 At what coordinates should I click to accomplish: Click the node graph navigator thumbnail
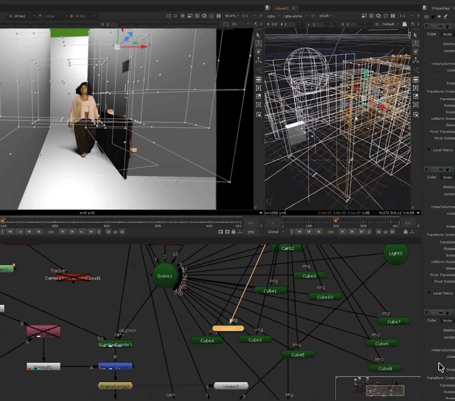coord(378,389)
